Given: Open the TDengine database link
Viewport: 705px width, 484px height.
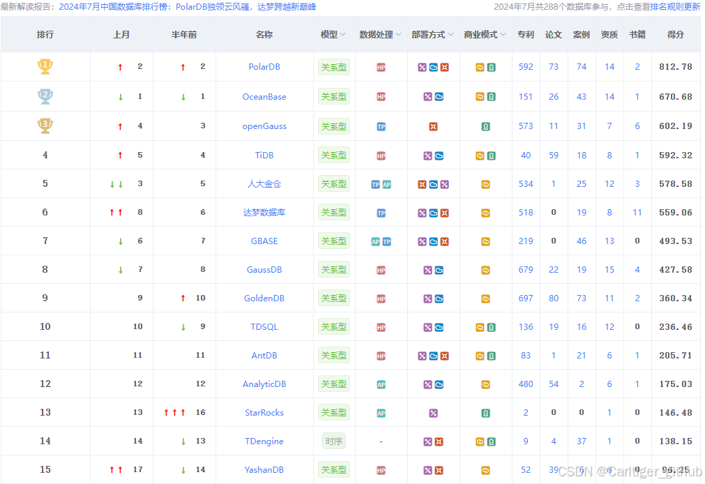Looking at the screenshot, I should click(264, 441).
